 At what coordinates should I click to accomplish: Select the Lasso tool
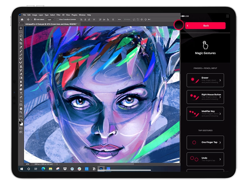pos(21,36)
